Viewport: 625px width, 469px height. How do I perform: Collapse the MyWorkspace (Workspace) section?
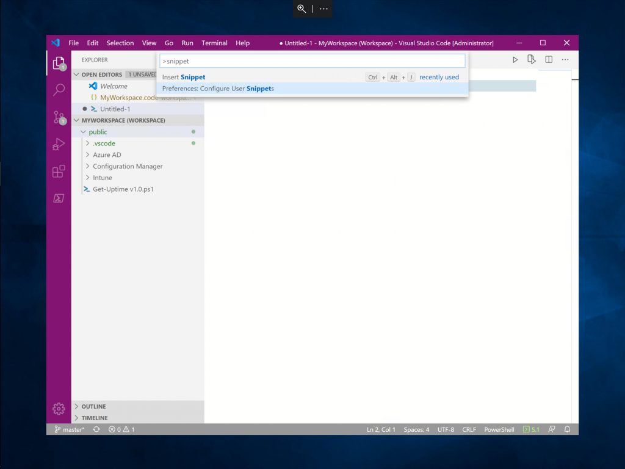[76, 120]
